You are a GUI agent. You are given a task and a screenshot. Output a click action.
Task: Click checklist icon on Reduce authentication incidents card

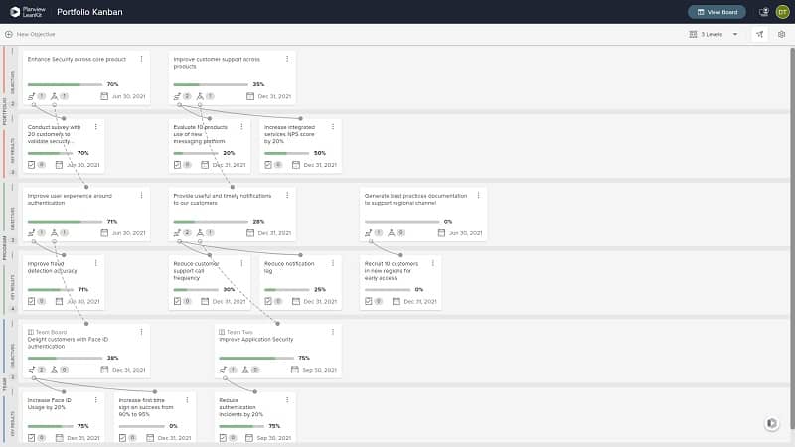click(x=223, y=438)
